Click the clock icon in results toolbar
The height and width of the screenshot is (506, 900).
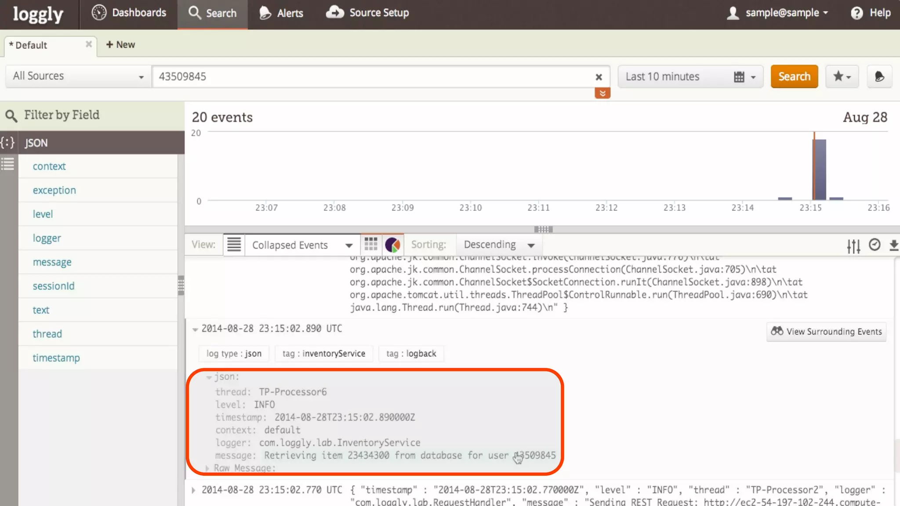(x=875, y=245)
